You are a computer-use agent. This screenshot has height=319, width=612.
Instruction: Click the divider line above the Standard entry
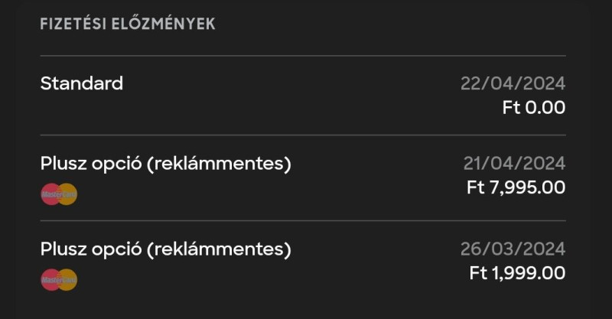[x=303, y=56]
